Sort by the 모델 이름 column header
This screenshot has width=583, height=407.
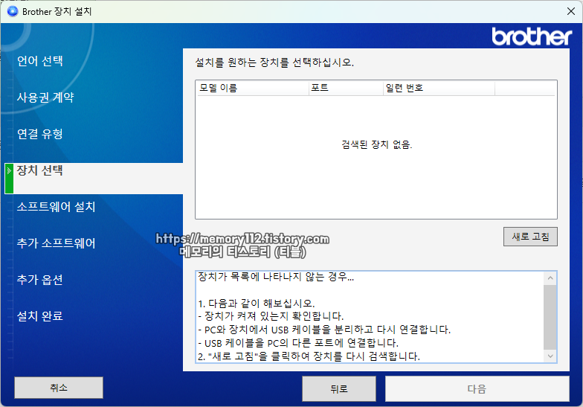coord(253,88)
